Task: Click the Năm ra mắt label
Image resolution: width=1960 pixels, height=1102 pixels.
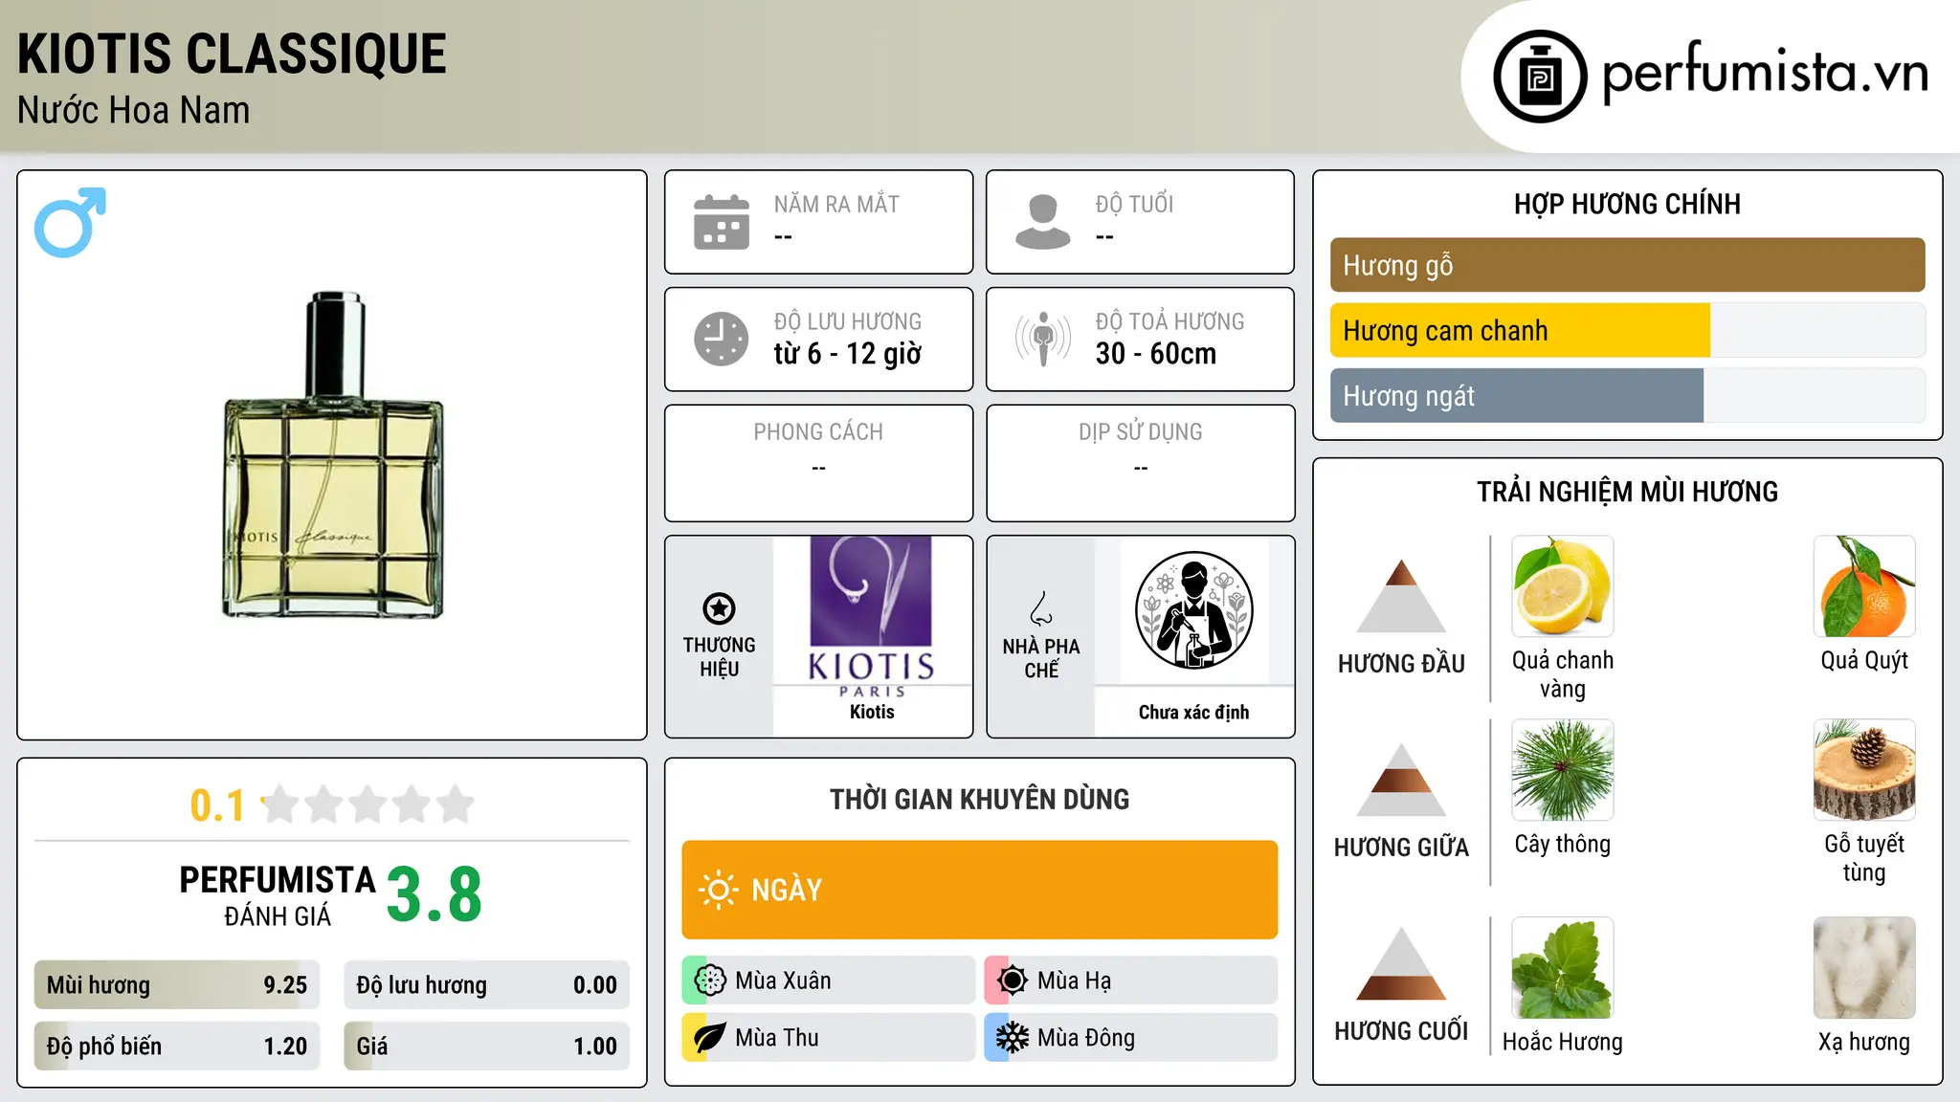Action: (836, 205)
